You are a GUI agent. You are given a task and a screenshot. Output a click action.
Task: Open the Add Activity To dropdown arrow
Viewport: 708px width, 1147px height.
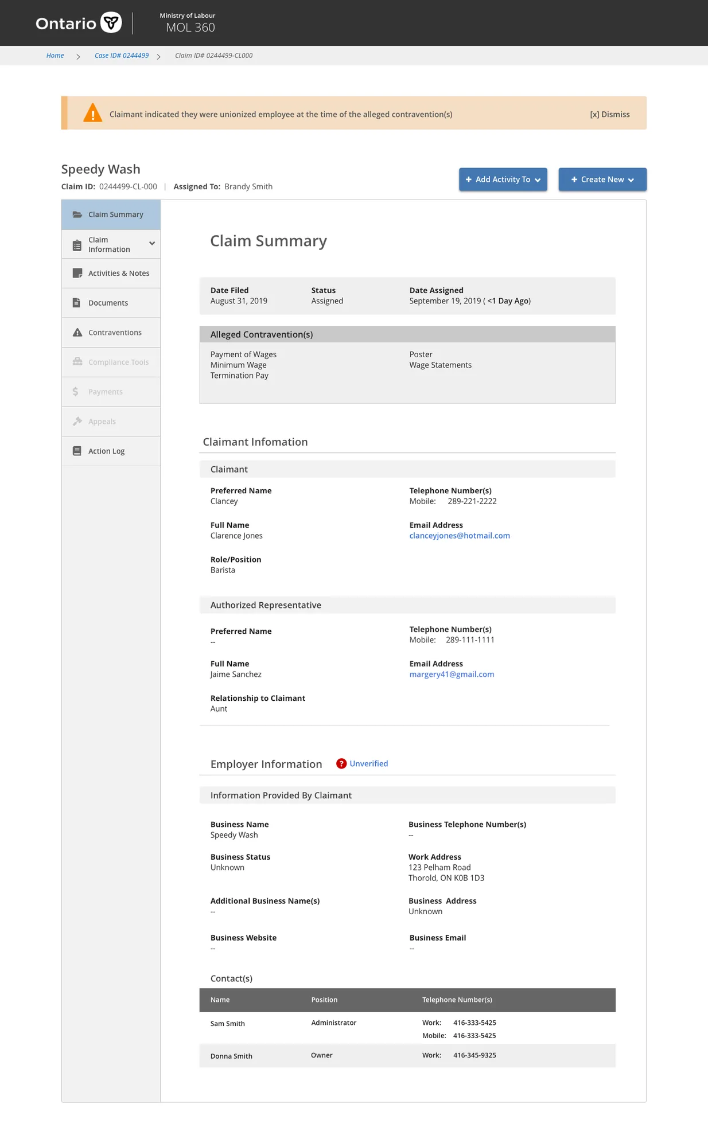click(538, 180)
